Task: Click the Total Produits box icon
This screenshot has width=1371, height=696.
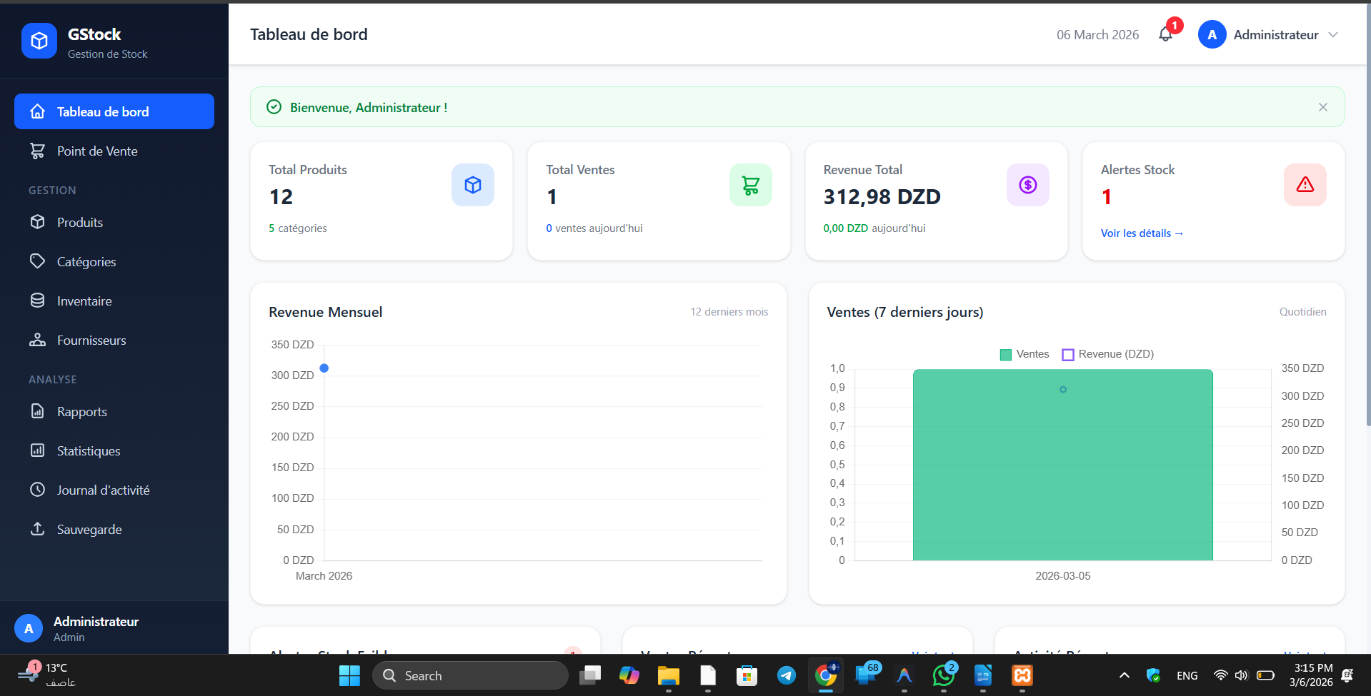Action: click(472, 185)
